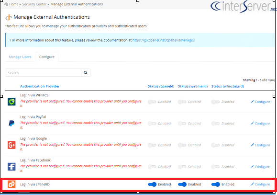Disable webmaild status for cPanelID
This screenshot has width=277, height=195.
(x=182, y=184)
